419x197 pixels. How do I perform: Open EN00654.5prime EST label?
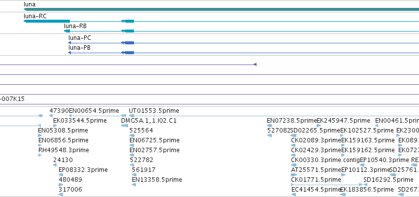tap(94, 111)
